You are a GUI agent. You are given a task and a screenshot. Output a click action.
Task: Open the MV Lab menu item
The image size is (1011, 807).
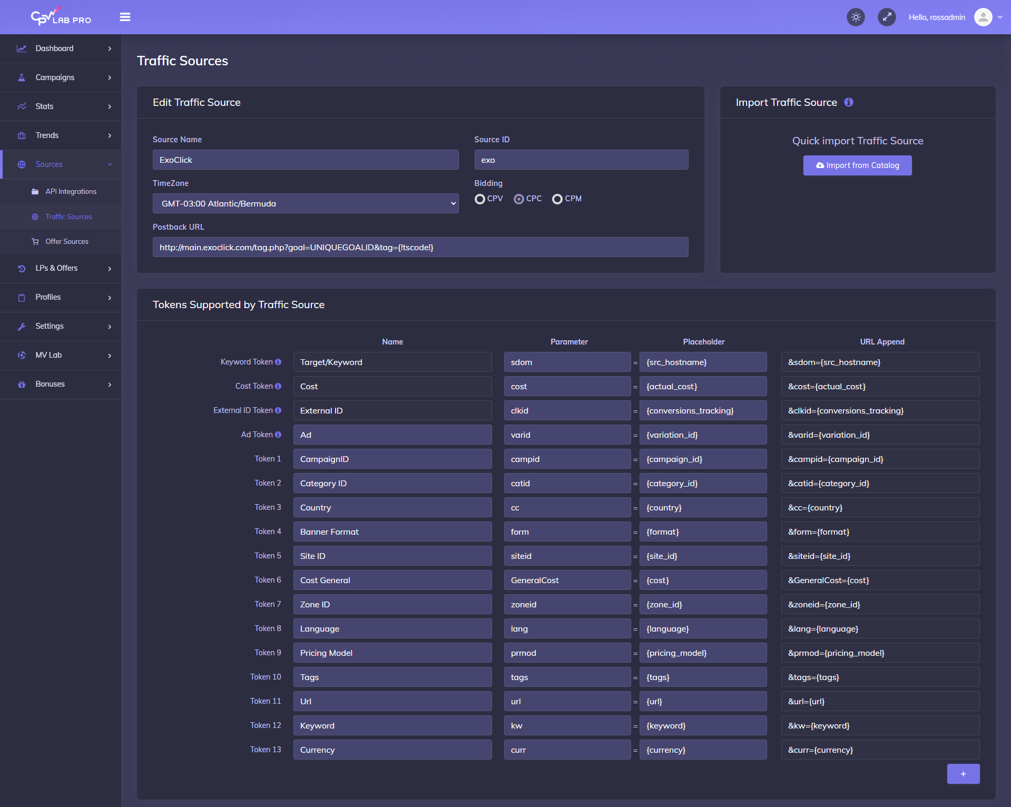(x=61, y=356)
